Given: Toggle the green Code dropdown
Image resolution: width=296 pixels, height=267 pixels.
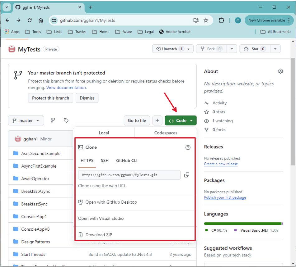Looking at the screenshot, I should [181, 120].
